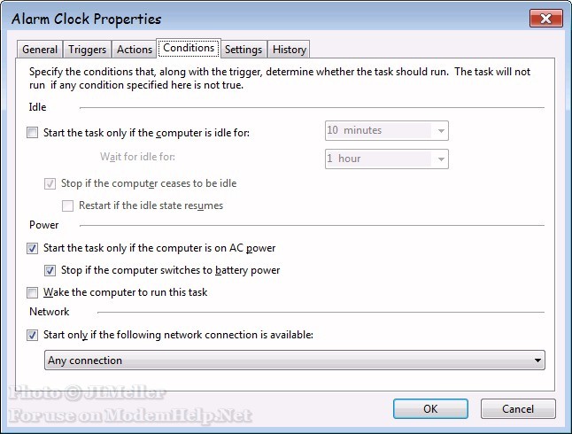Go to the Actions tab
Screen dimensions: 572x434
pyautogui.click(x=135, y=50)
